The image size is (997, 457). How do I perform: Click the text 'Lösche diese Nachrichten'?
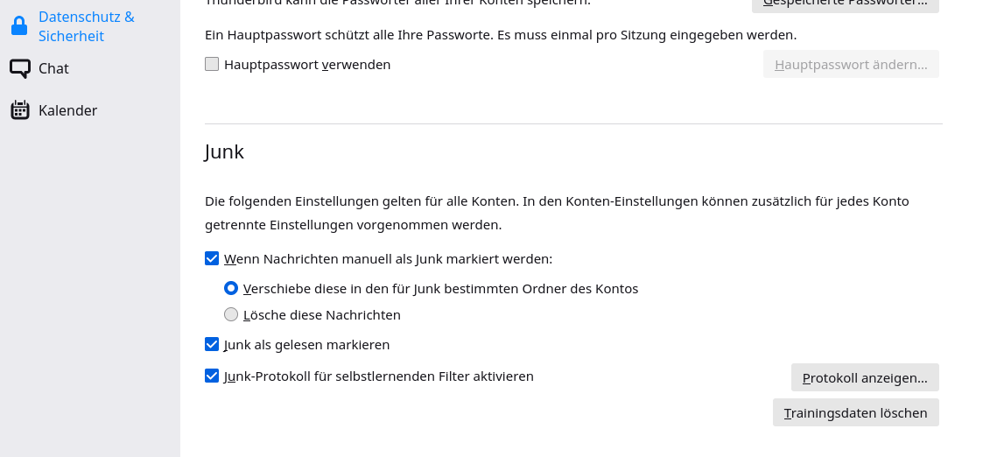(321, 314)
